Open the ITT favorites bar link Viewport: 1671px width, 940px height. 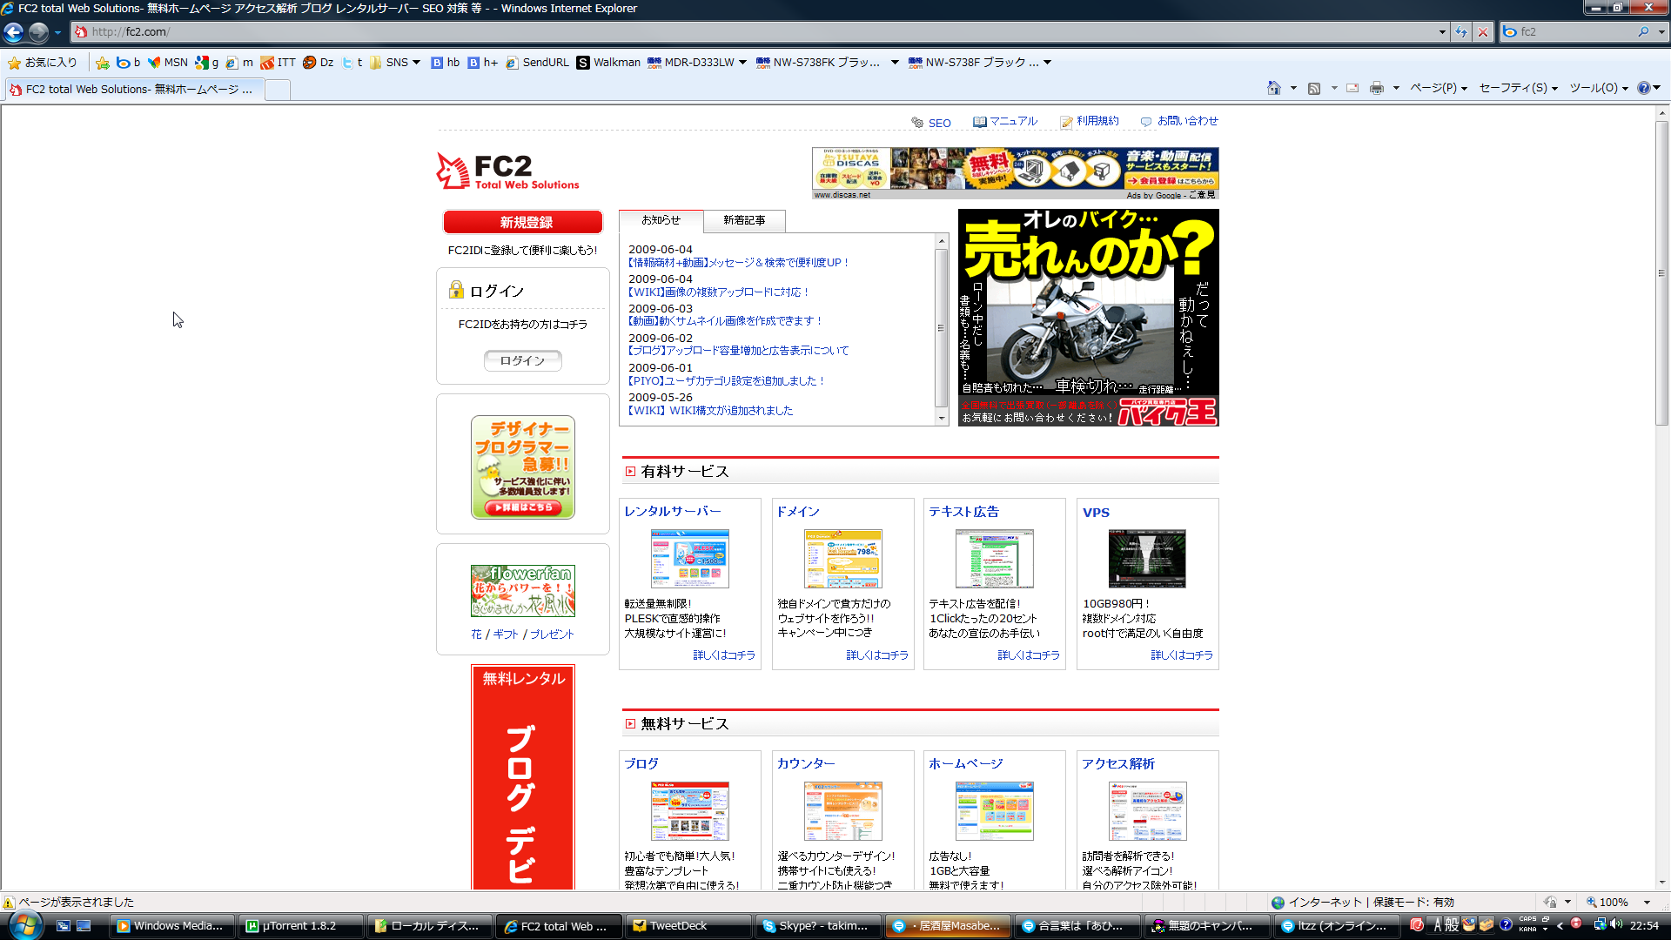[278, 63]
